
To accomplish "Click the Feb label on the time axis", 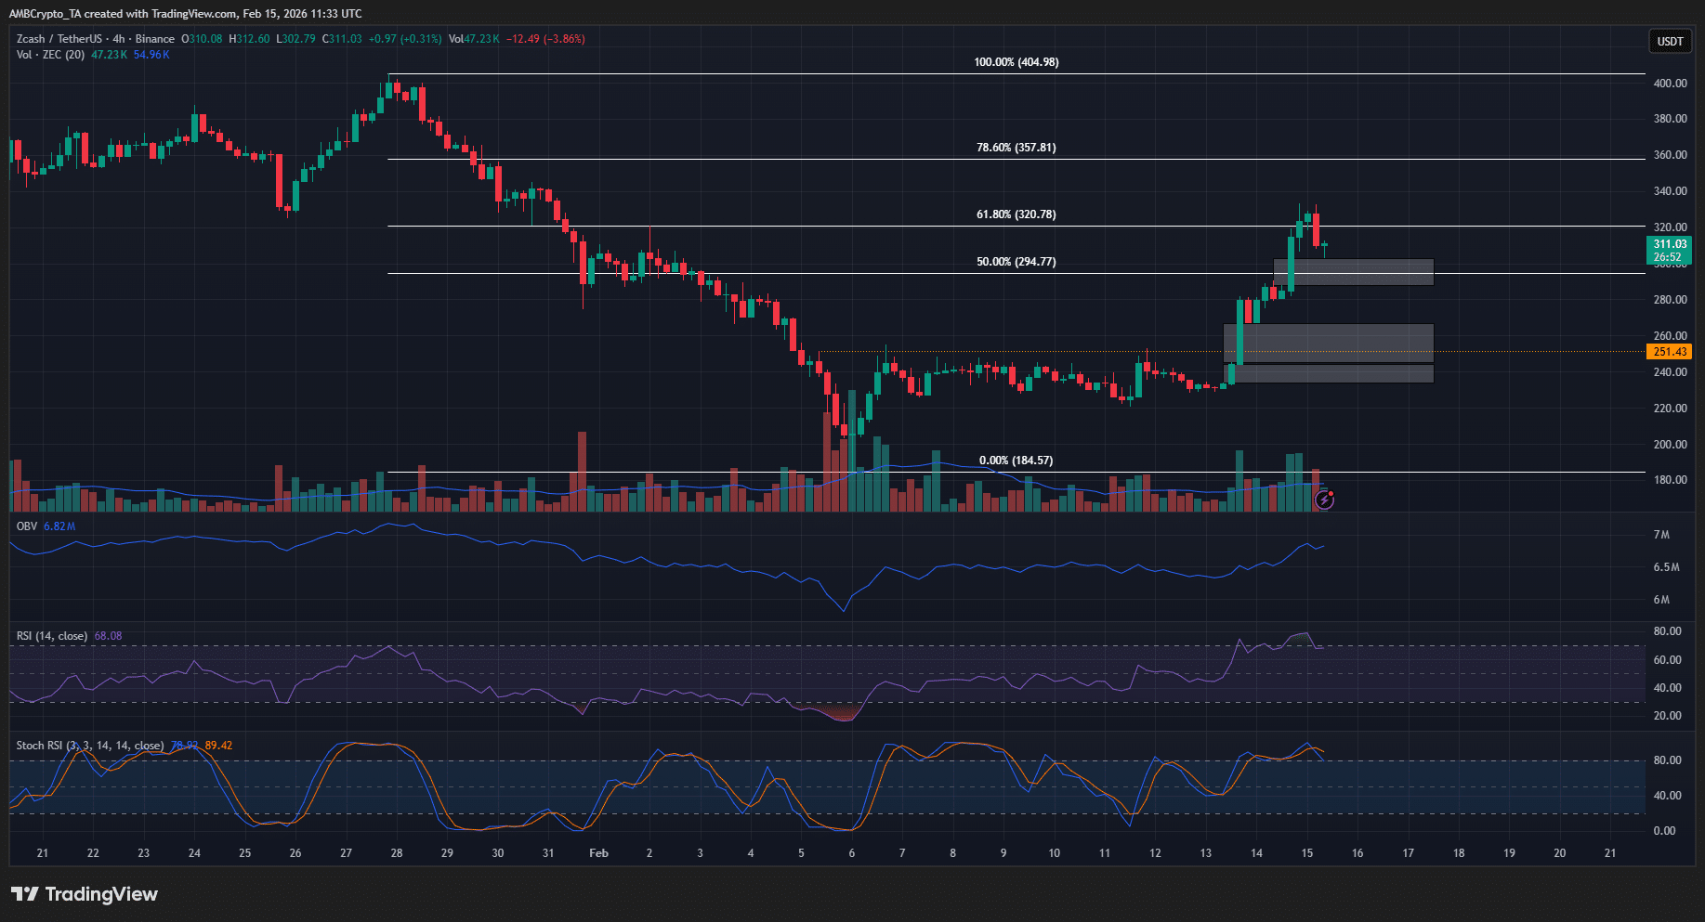I will click(x=597, y=852).
